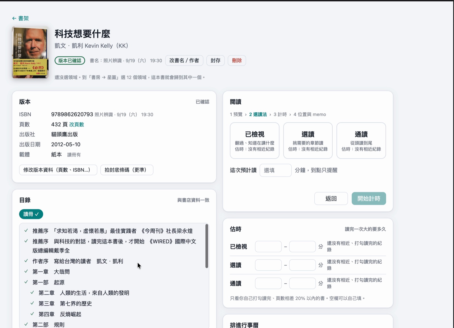The image size is (454, 328).
Task: Go to step 4 位置與 memo
Action: pos(310,114)
